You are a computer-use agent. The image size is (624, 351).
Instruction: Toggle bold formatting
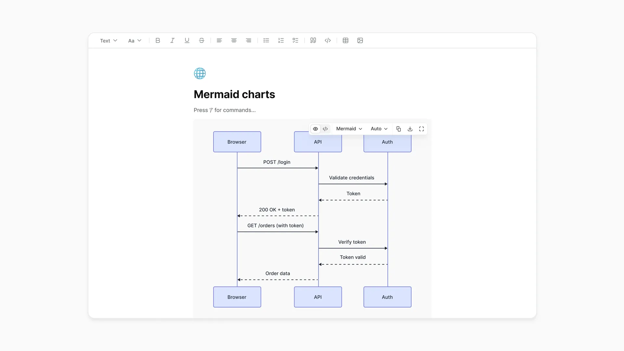[x=158, y=41]
